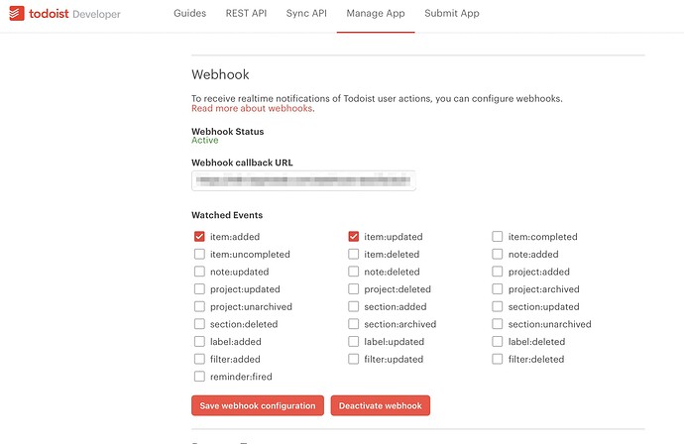
Task: Disable the item:updated event checkbox
Action: pyautogui.click(x=353, y=237)
